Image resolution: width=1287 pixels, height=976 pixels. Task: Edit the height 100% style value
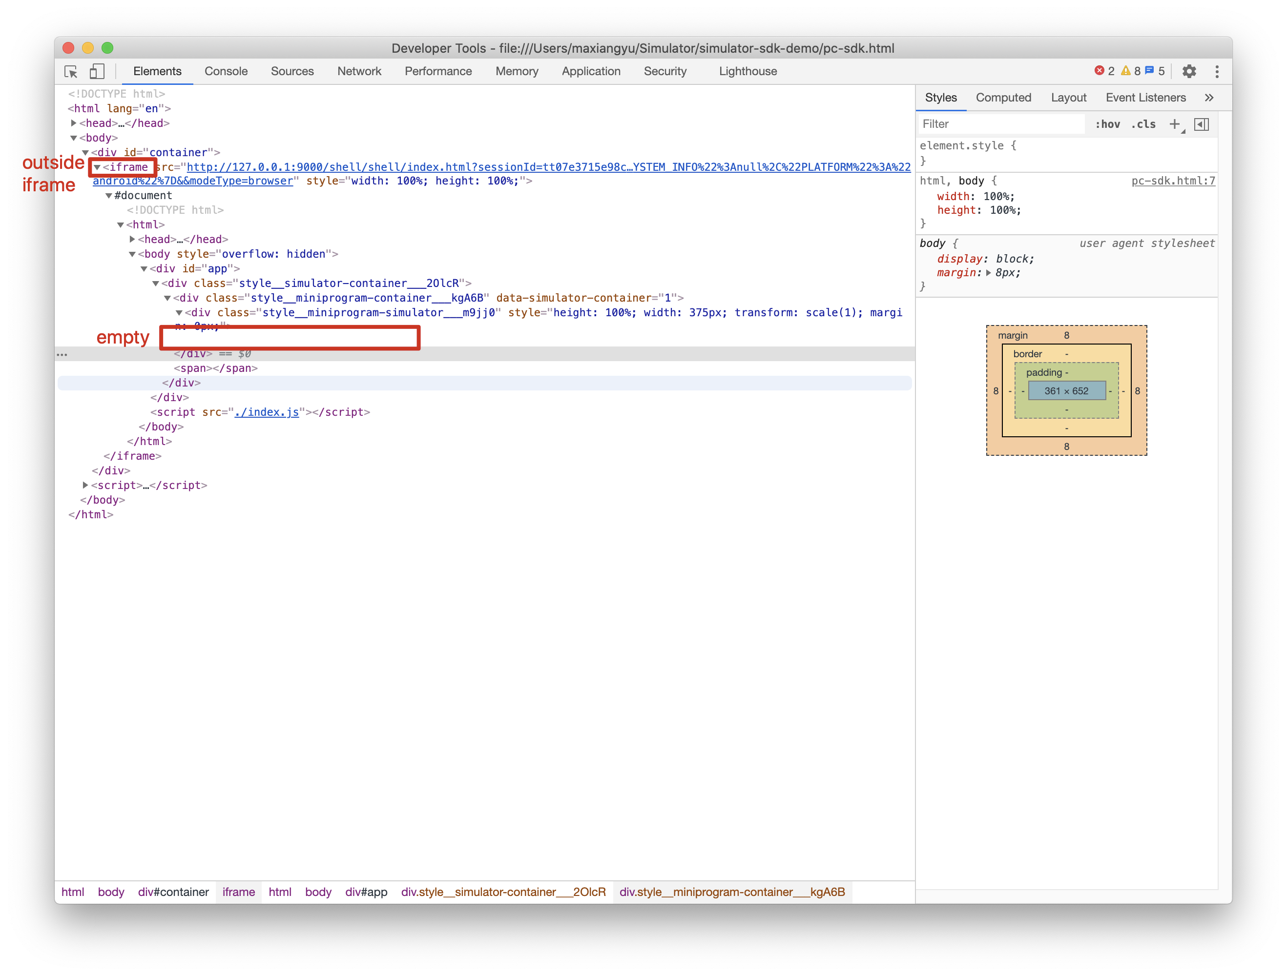(1002, 210)
